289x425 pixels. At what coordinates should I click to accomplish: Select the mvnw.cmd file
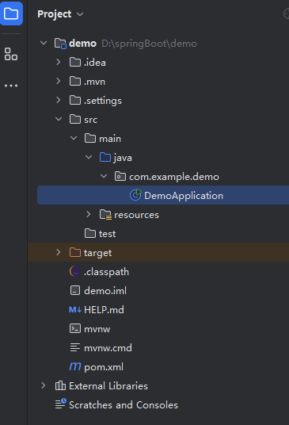pos(101,347)
